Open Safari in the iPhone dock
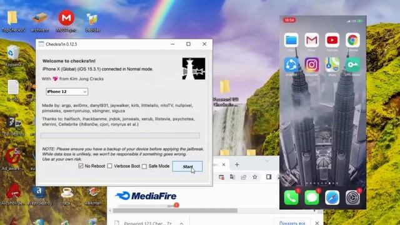Image resolution: width=400 pixels, height=225 pixels. (332, 197)
